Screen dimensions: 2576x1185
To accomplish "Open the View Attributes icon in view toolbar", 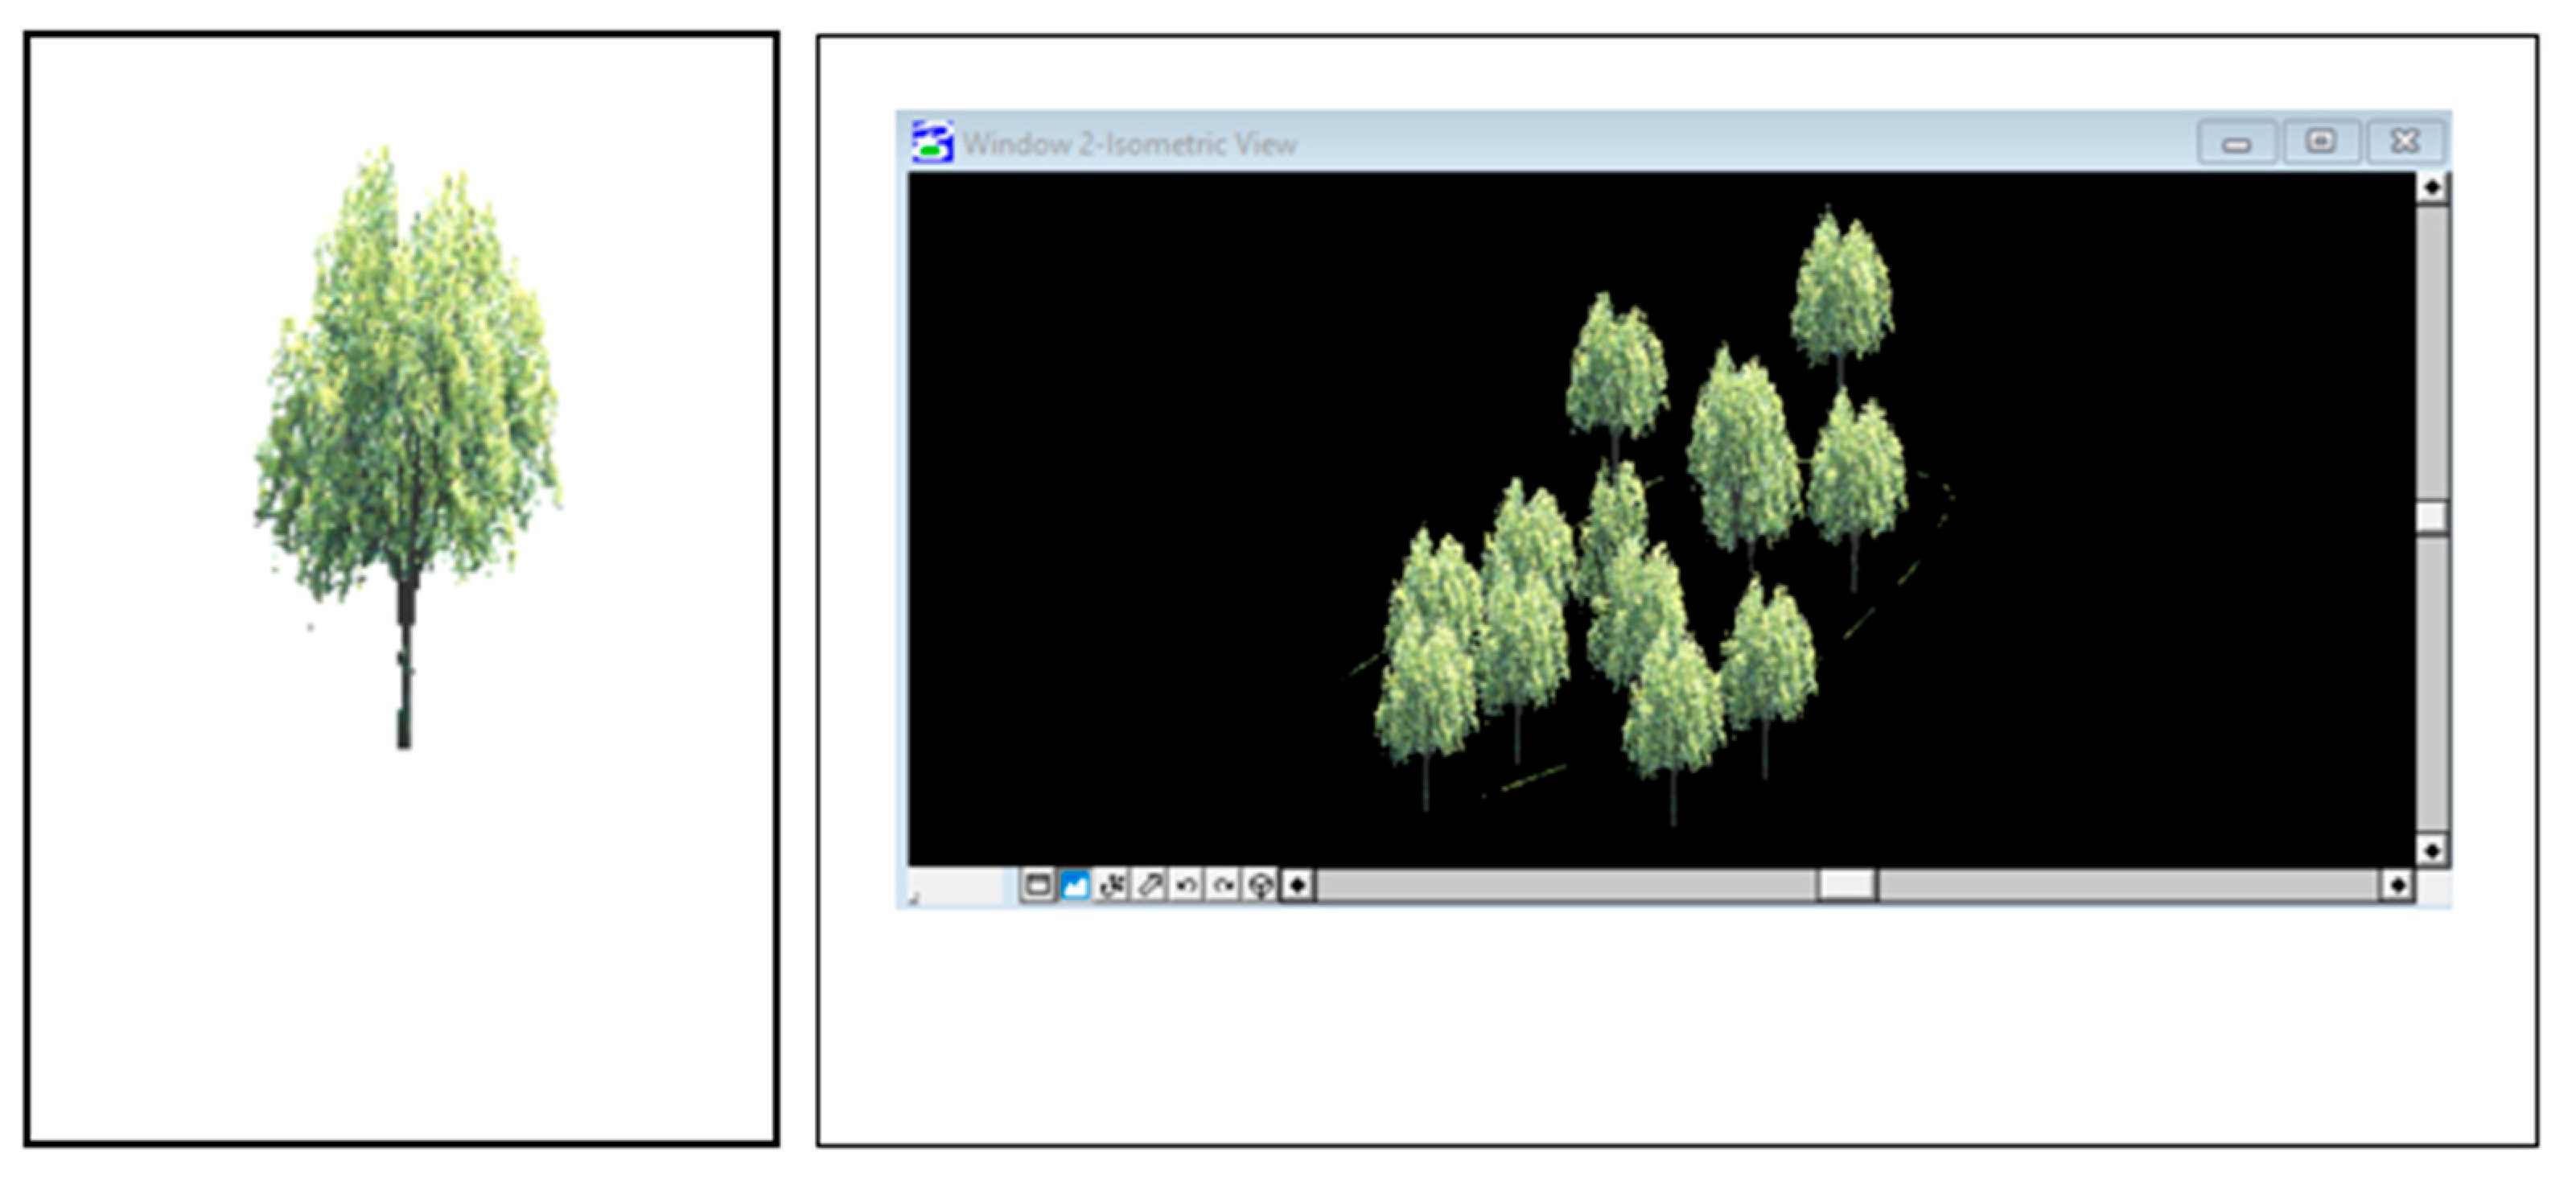I will pyautogui.click(x=1037, y=885).
